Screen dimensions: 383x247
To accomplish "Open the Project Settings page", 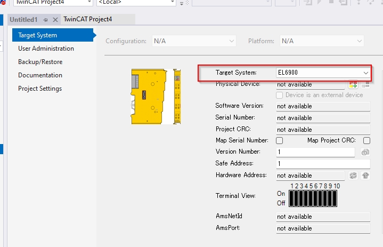I will [x=40, y=89].
